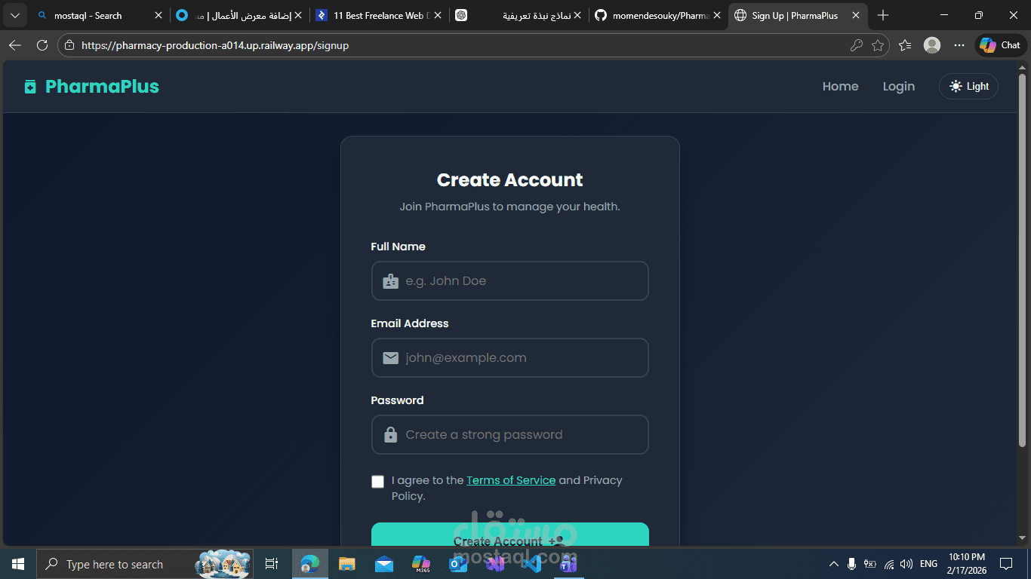The height and width of the screenshot is (579, 1031).
Task: Click the address bar URL
Action: click(215, 45)
